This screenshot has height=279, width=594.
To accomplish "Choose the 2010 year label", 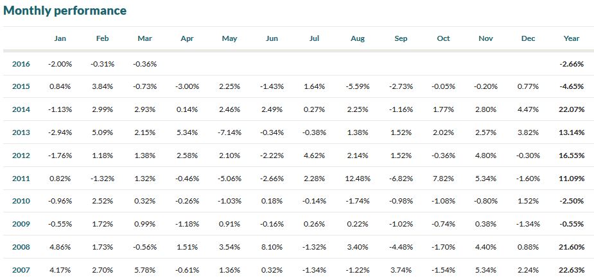I will click(x=21, y=201).
